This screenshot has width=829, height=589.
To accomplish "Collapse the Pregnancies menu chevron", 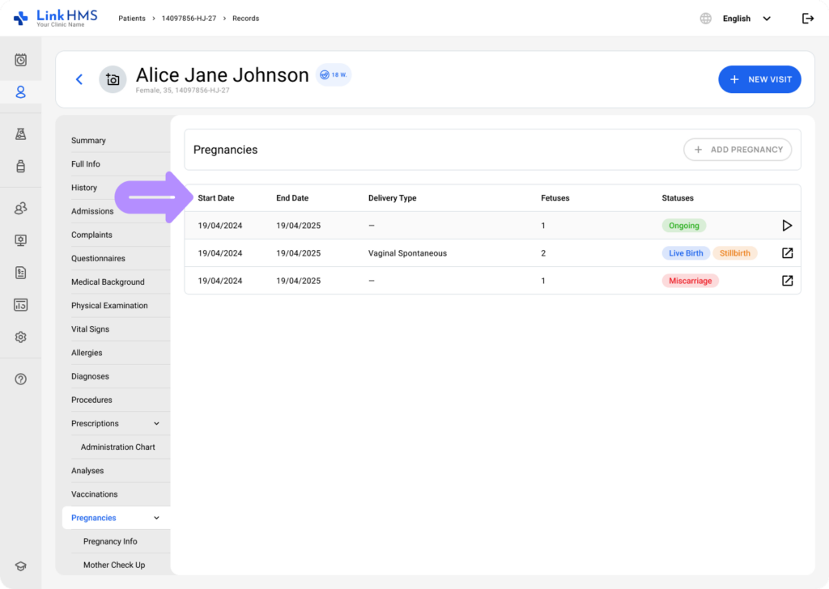I will point(156,518).
